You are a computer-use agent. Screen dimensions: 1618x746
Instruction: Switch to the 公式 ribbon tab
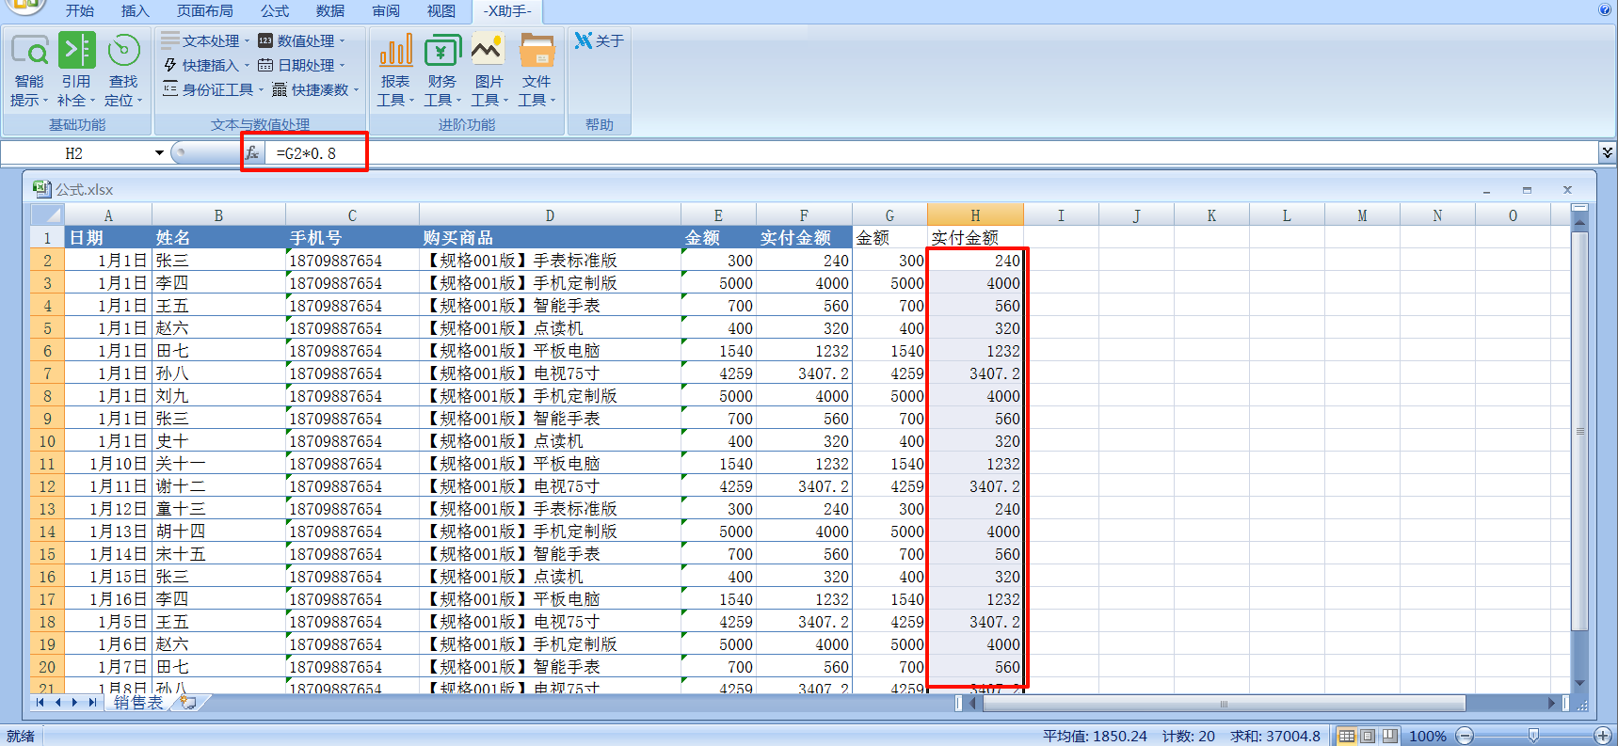click(x=275, y=10)
